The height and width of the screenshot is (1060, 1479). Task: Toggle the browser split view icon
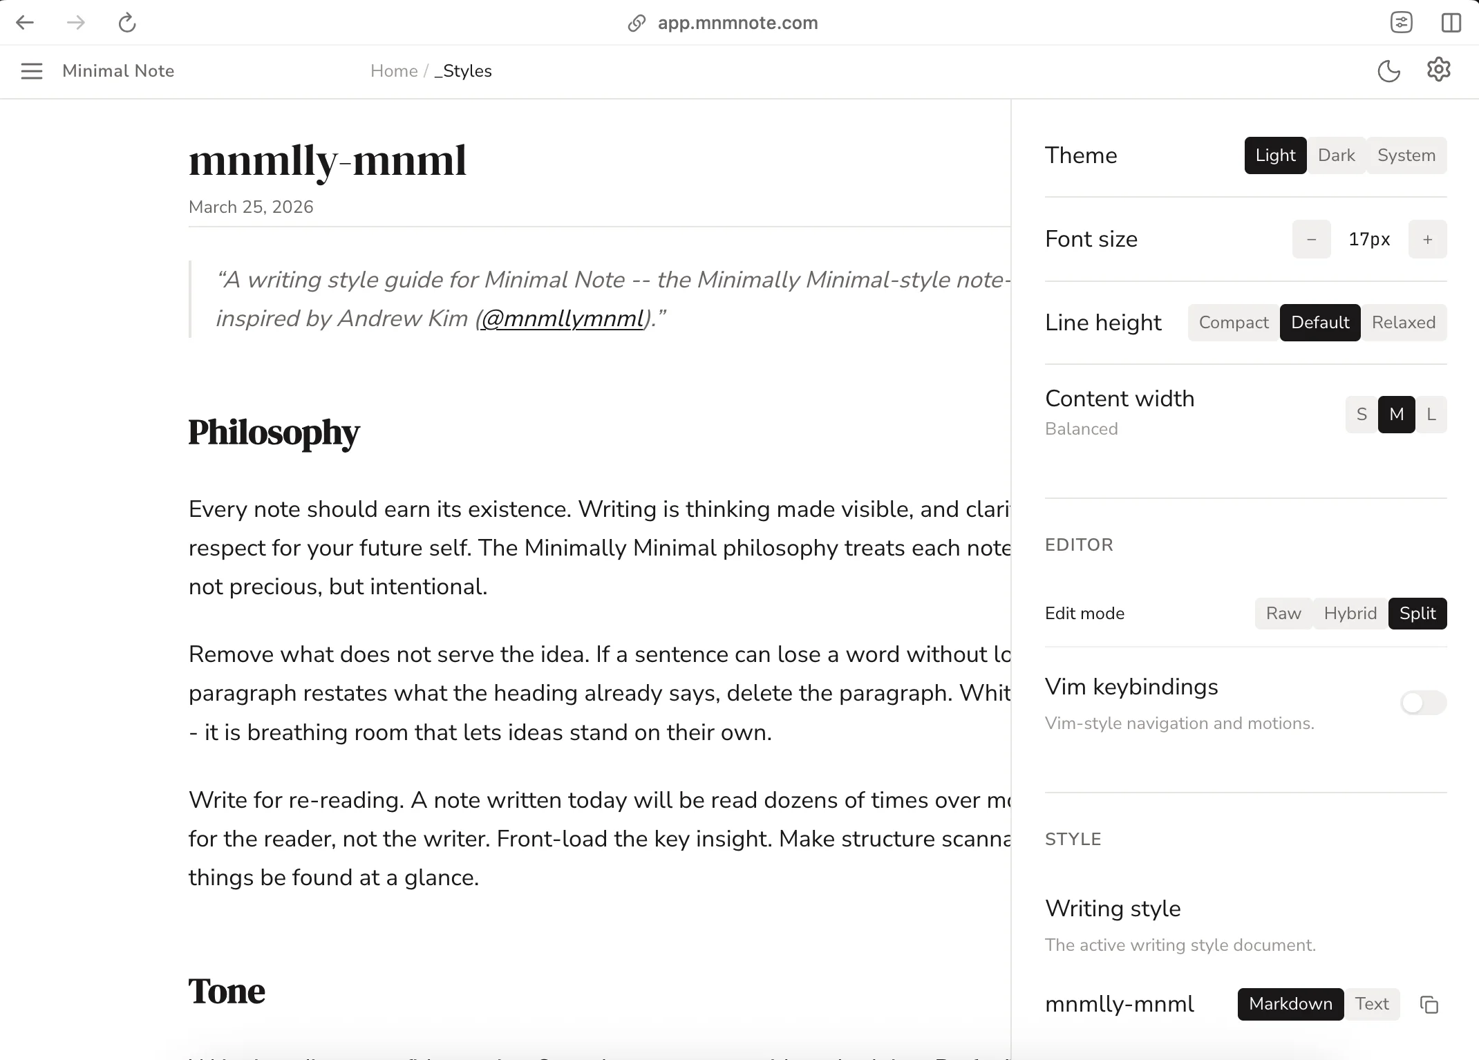click(x=1451, y=23)
